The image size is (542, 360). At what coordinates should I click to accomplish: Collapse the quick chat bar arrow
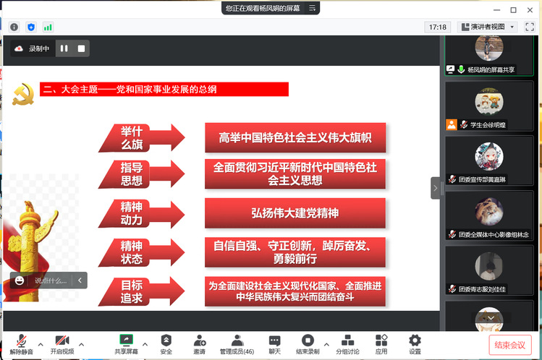80,280
